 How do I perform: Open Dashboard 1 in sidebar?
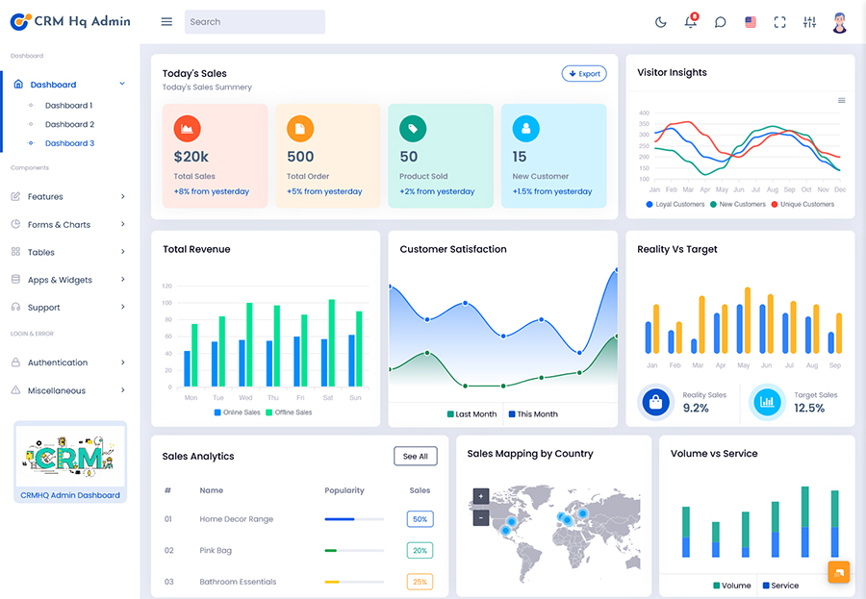click(69, 105)
